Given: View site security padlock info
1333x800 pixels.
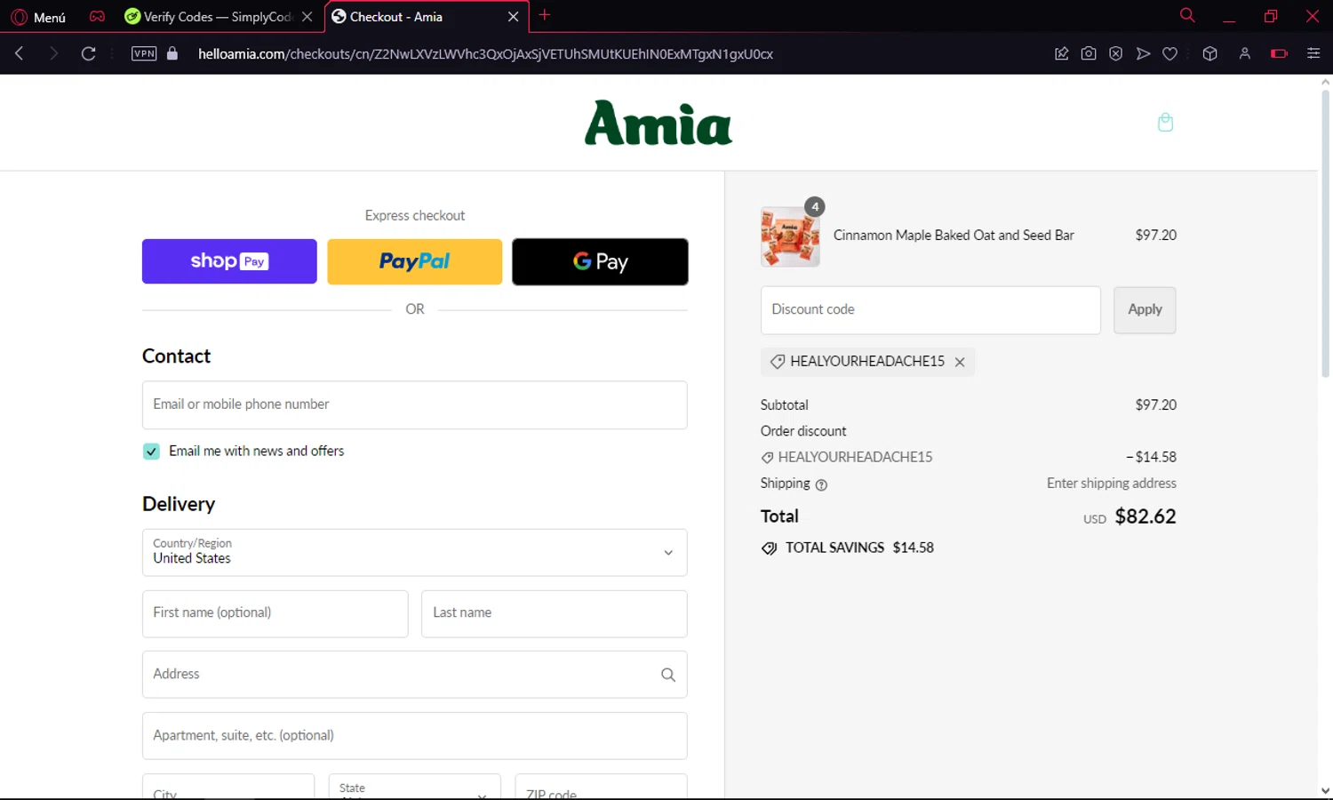Looking at the screenshot, I should coord(172,53).
